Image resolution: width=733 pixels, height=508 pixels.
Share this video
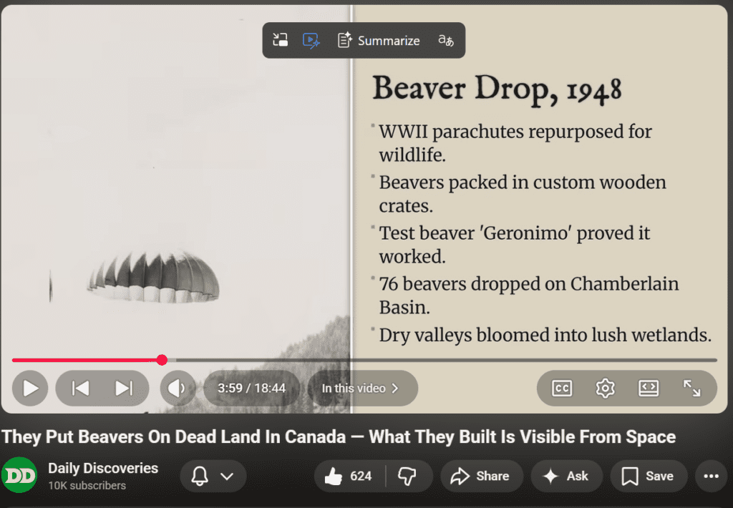(482, 476)
